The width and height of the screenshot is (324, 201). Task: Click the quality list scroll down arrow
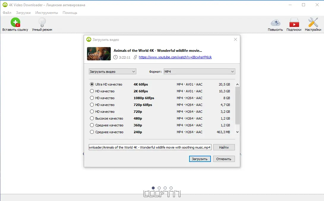pos(237,132)
